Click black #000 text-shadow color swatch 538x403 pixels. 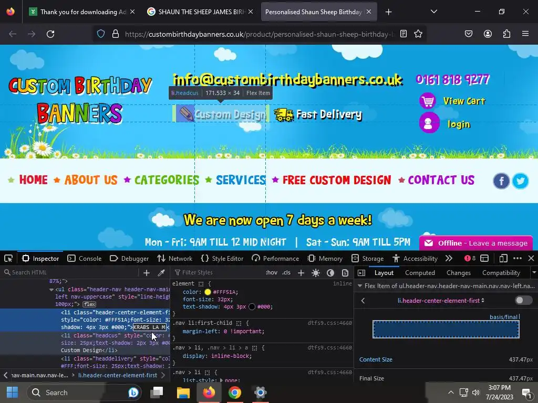[252, 306]
